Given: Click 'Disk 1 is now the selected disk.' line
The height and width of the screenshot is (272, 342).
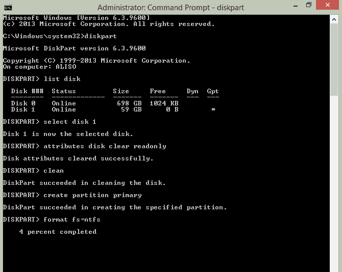Looking at the screenshot, I should click(x=68, y=134).
